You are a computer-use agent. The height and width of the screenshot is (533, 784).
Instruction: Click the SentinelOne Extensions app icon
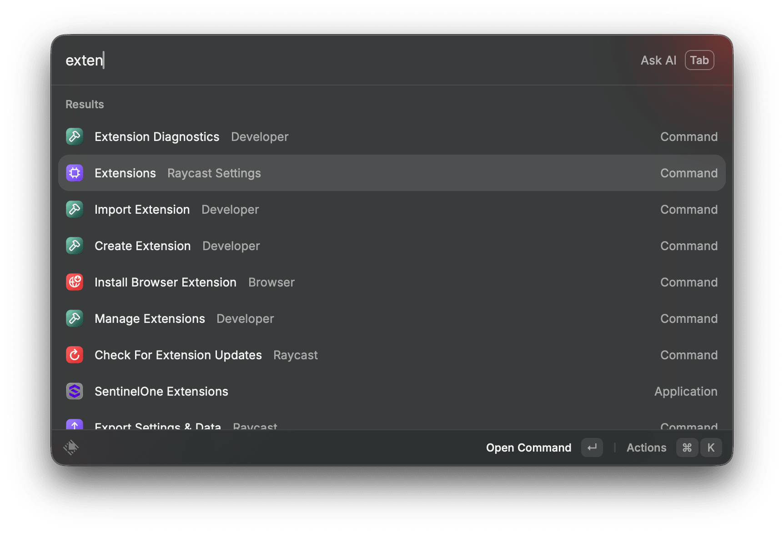(x=75, y=391)
